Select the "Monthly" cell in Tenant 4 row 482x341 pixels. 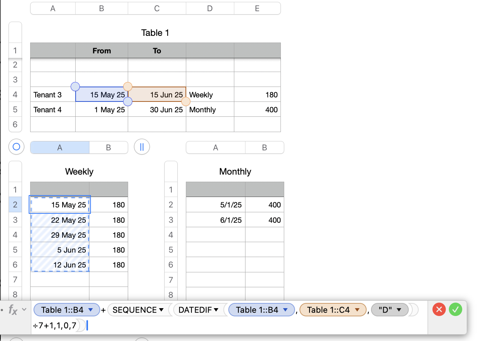(x=210, y=109)
